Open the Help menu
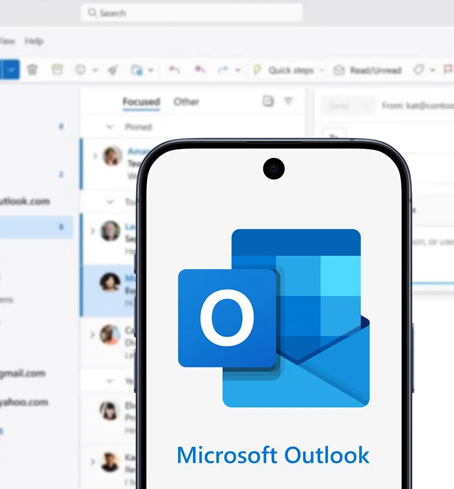The image size is (454, 489). pyautogui.click(x=34, y=41)
